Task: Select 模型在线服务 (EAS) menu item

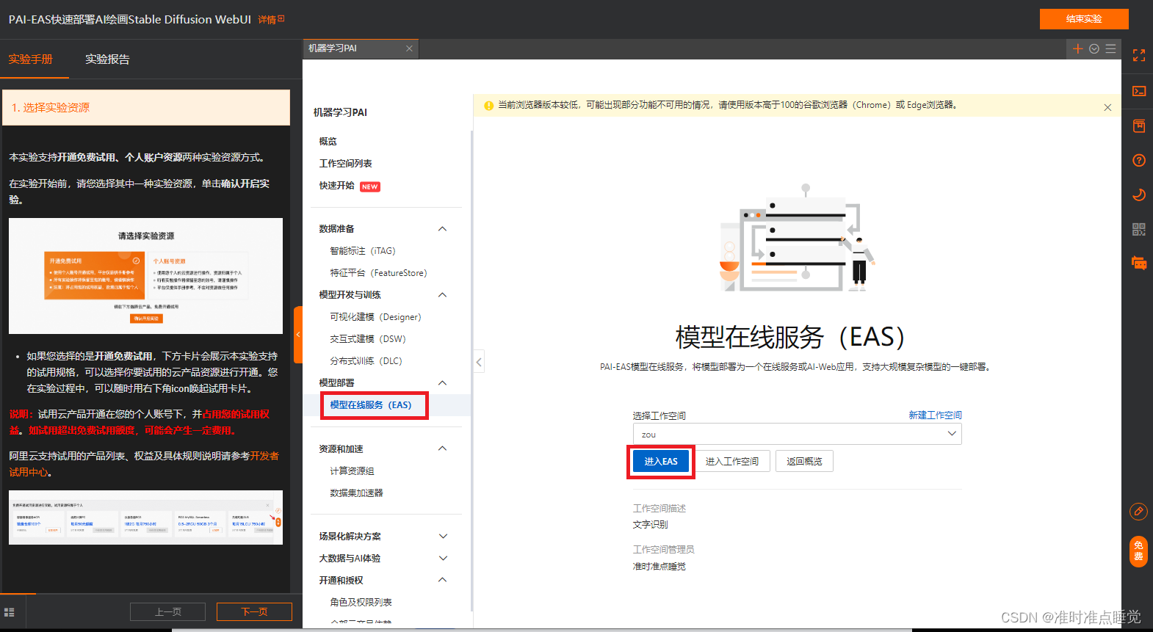Action: 371,405
